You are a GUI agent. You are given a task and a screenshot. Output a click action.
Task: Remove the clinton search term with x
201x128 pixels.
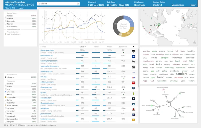coord(14,77)
